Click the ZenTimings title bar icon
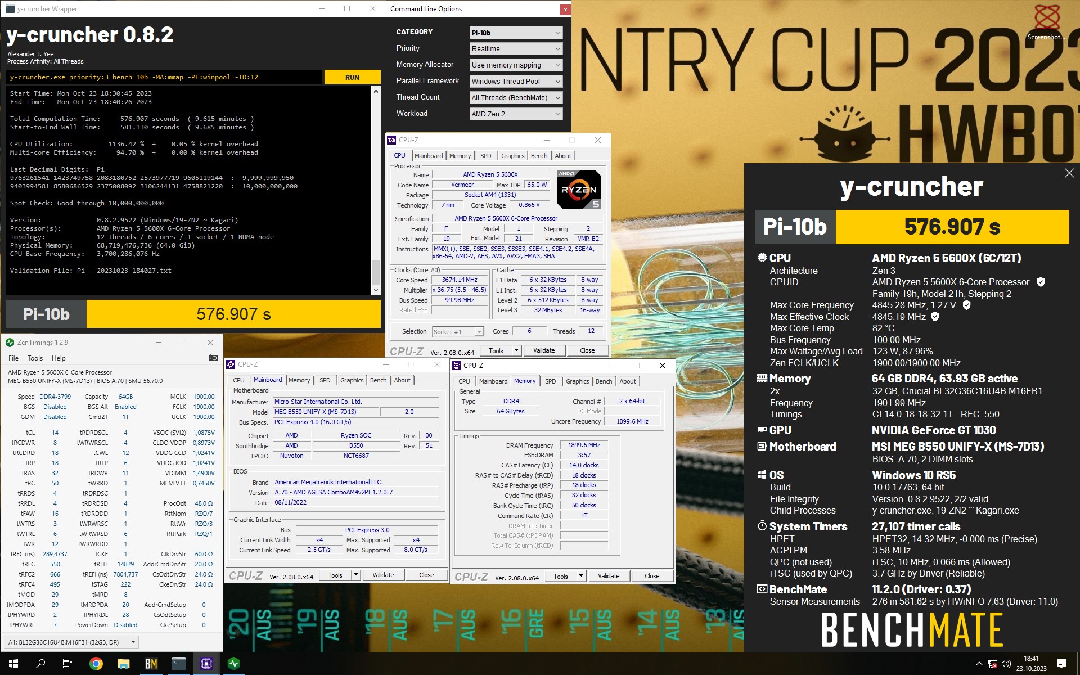Screen dimensions: 1080x675 tap(10, 343)
